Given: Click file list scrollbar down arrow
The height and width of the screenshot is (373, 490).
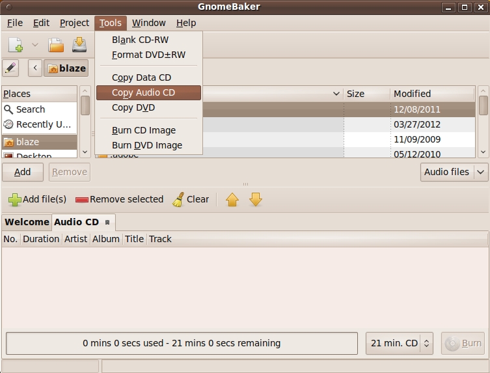Looking at the screenshot, I should [483, 152].
